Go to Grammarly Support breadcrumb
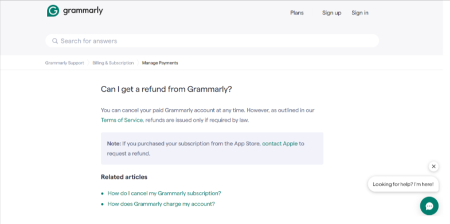Image resolution: width=450 pixels, height=224 pixels. [x=65, y=63]
